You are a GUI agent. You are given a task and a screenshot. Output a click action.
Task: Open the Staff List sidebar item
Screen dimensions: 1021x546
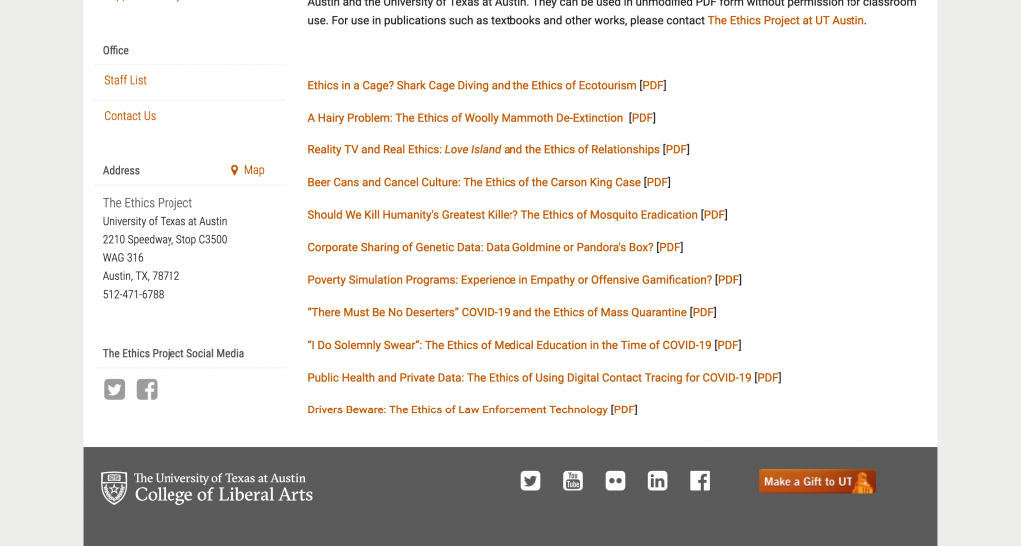[x=125, y=80]
